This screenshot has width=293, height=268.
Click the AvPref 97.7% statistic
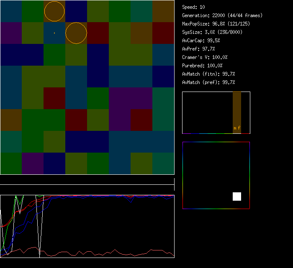click(x=199, y=49)
